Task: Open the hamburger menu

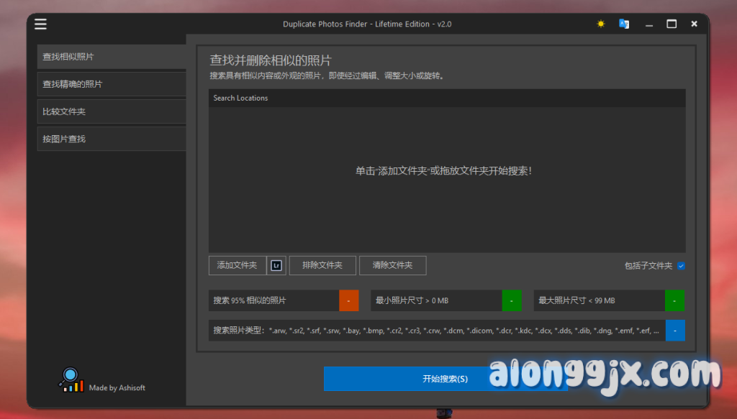Action: pos(40,24)
